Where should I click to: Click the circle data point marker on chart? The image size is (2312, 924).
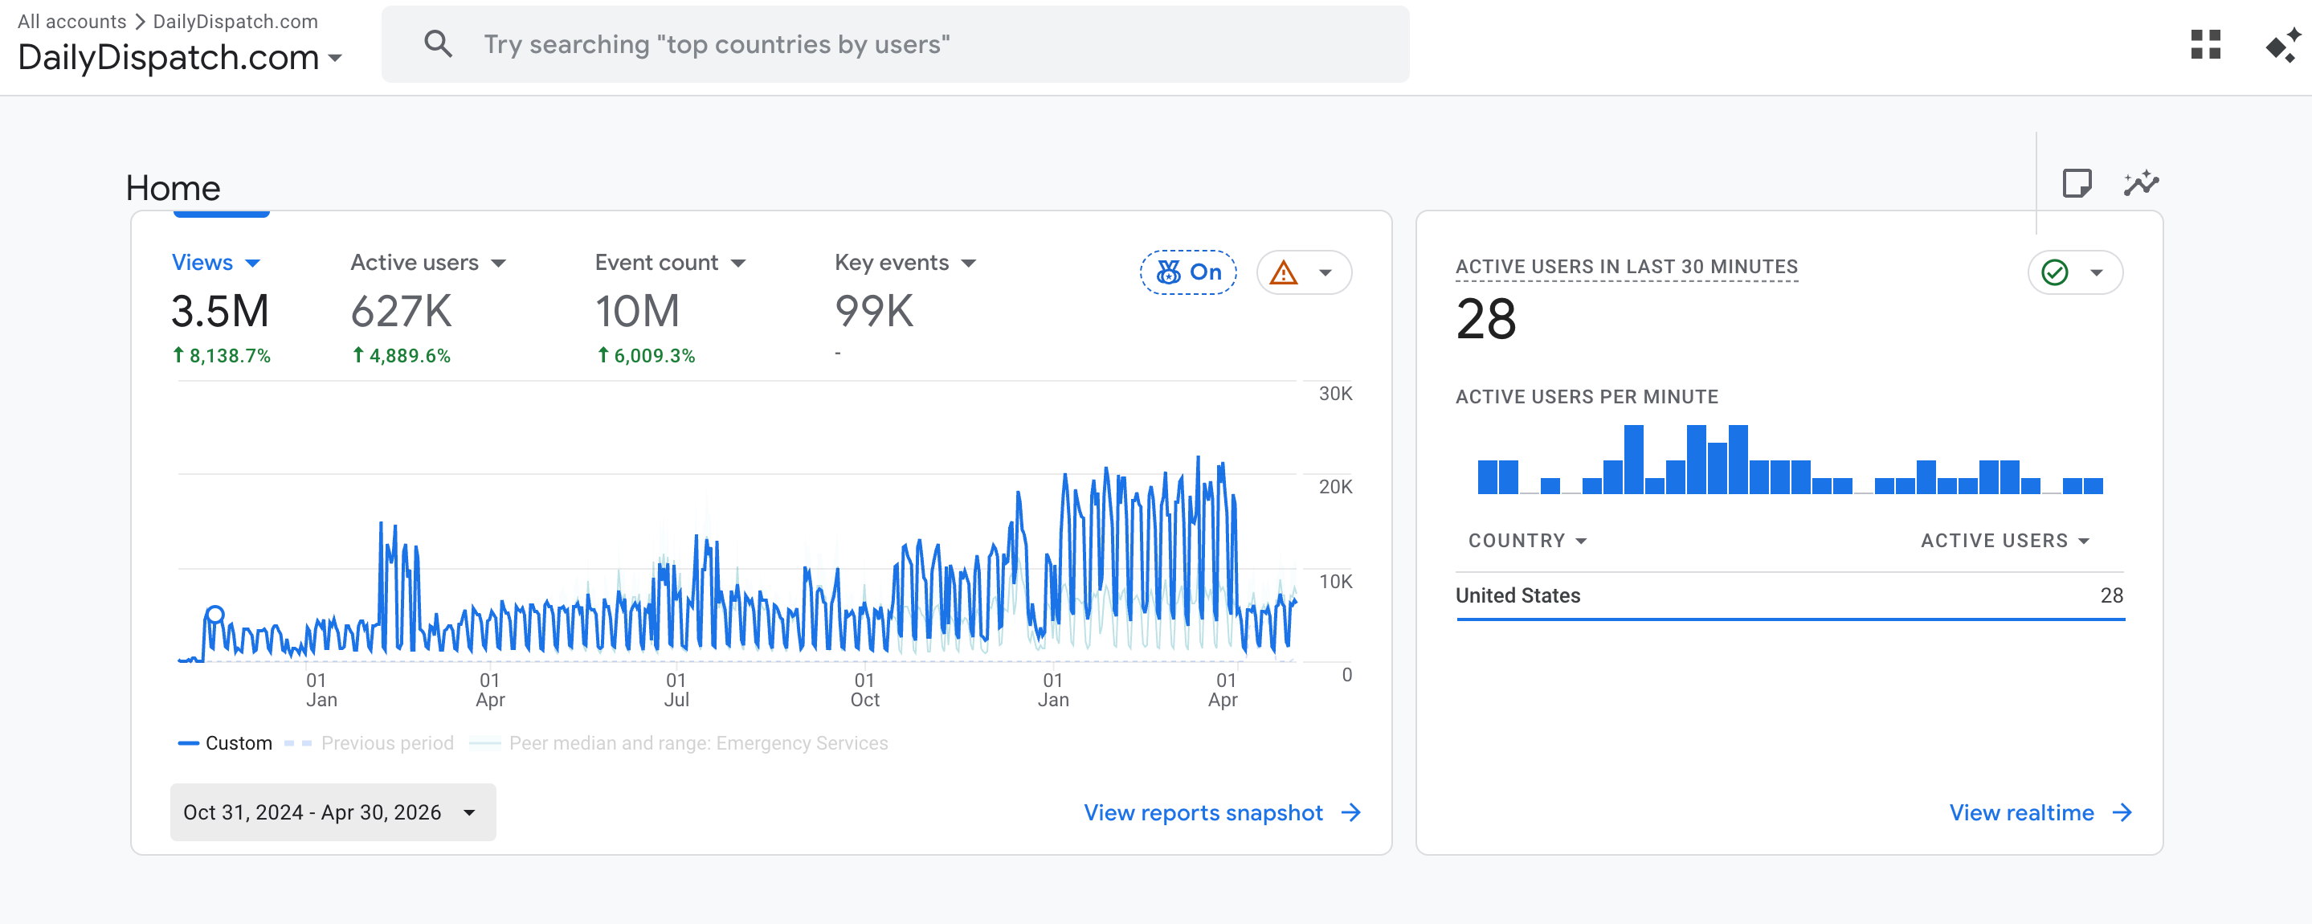tap(214, 615)
